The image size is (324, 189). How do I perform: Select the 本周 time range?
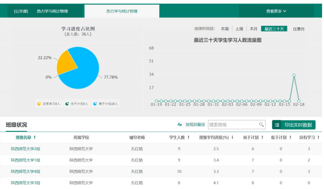click(224, 29)
